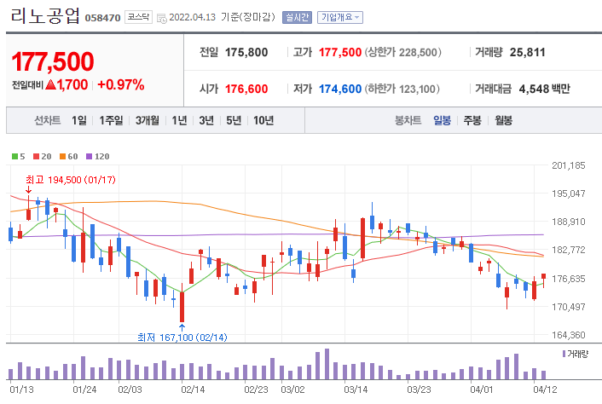The image size is (602, 404).
Task: Click the purple 120-day moving average swatch
Action: (x=89, y=157)
